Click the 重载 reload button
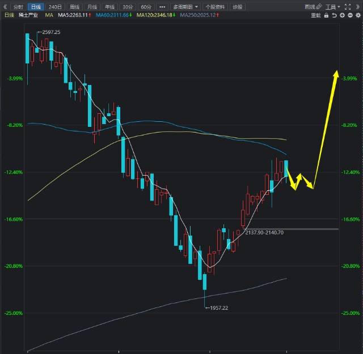The height and width of the screenshot is (354, 363). click(316, 15)
